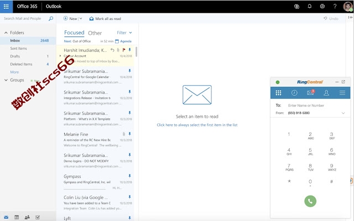
Task: Open RingCentral hamburger menu icon
Action: coord(342,93)
